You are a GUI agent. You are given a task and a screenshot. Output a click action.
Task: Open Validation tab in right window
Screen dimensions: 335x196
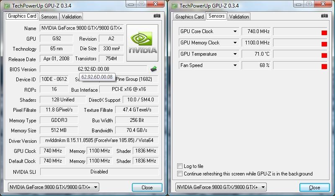click(x=239, y=17)
